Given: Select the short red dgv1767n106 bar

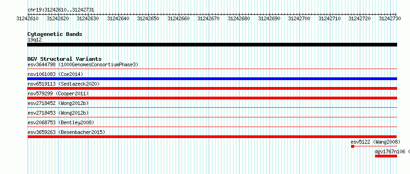Looking at the screenshot, I should pyautogui.click(x=386, y=156).
